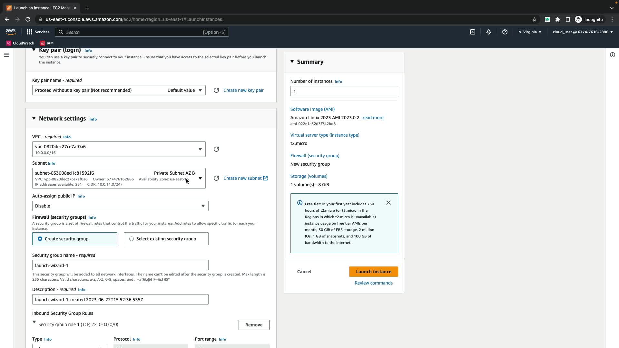Image resolution: width=619 pixels, height=348 pixels.
Task: Open the left hamburger navigation menu
Action: [6, 55]
